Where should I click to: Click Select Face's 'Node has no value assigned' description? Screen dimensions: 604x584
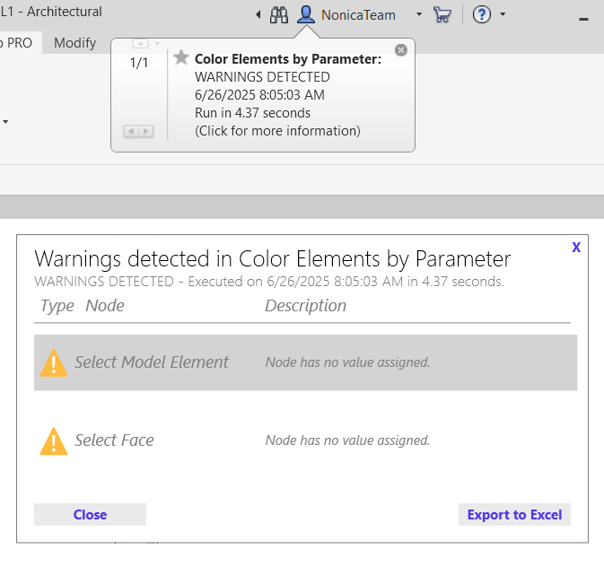[x=347, y=440]
